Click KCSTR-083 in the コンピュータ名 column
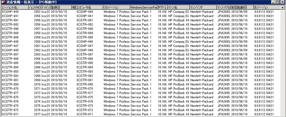The image size is (286, 117). (x=85, y=72)
